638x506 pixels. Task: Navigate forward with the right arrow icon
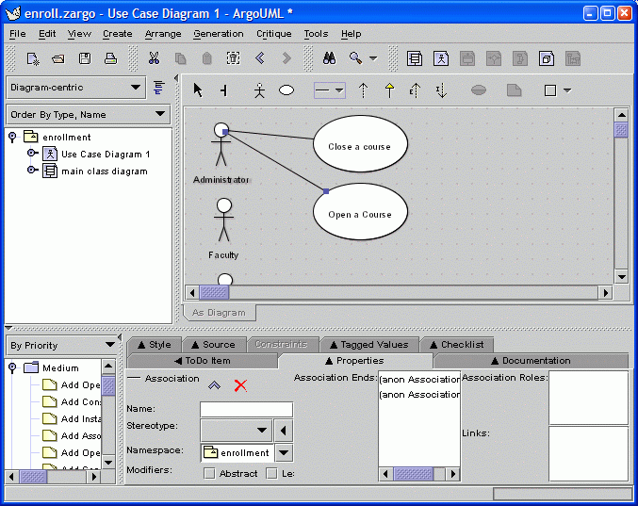coord(286,58)
